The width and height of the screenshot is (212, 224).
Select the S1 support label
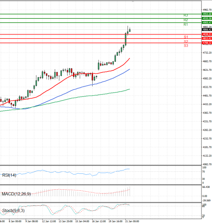click(185, 37)
